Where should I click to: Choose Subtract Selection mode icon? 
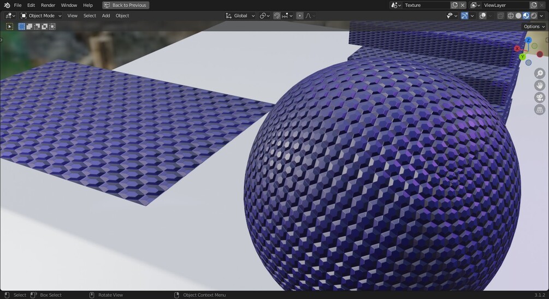click(x=37, y=27)
